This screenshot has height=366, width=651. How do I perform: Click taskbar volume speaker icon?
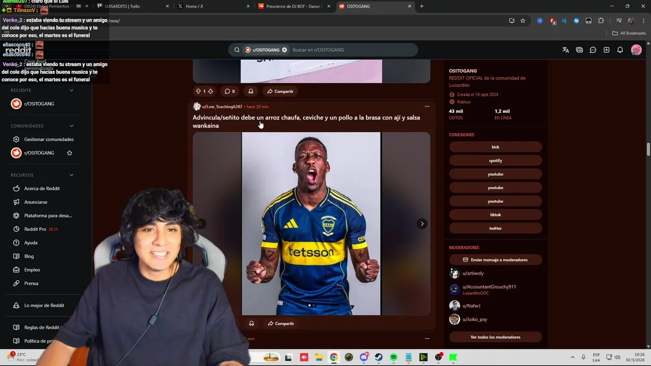point(617,357)
